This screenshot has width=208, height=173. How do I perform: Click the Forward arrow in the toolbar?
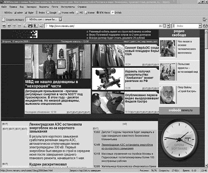coord(14,26)
